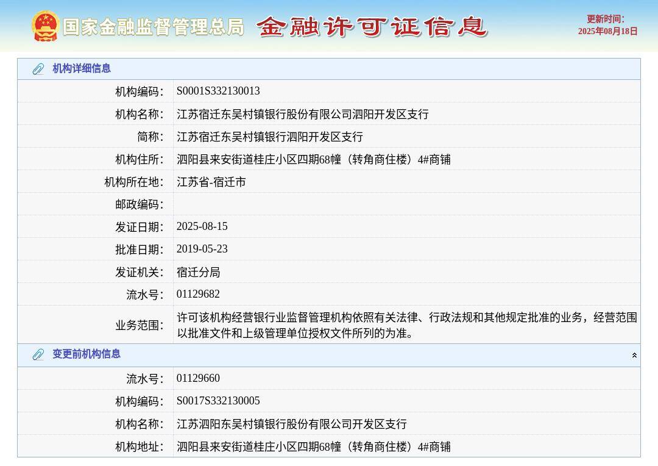
Task: Click the national emblem logo in the header
Action: [x=45, y=26]
